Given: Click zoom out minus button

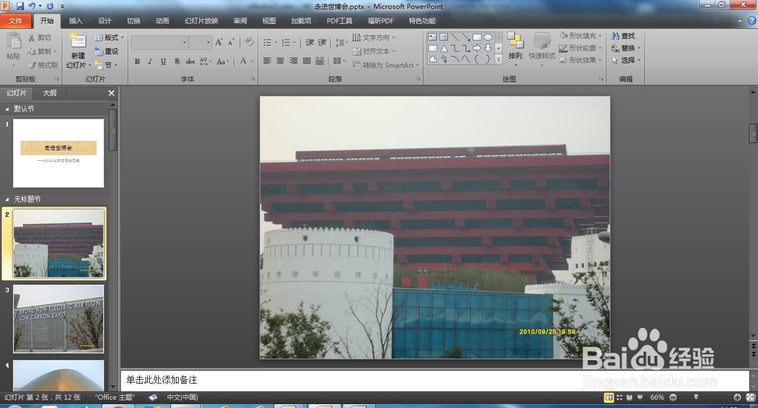Looking at the screenshot, I should coord(673,397).
